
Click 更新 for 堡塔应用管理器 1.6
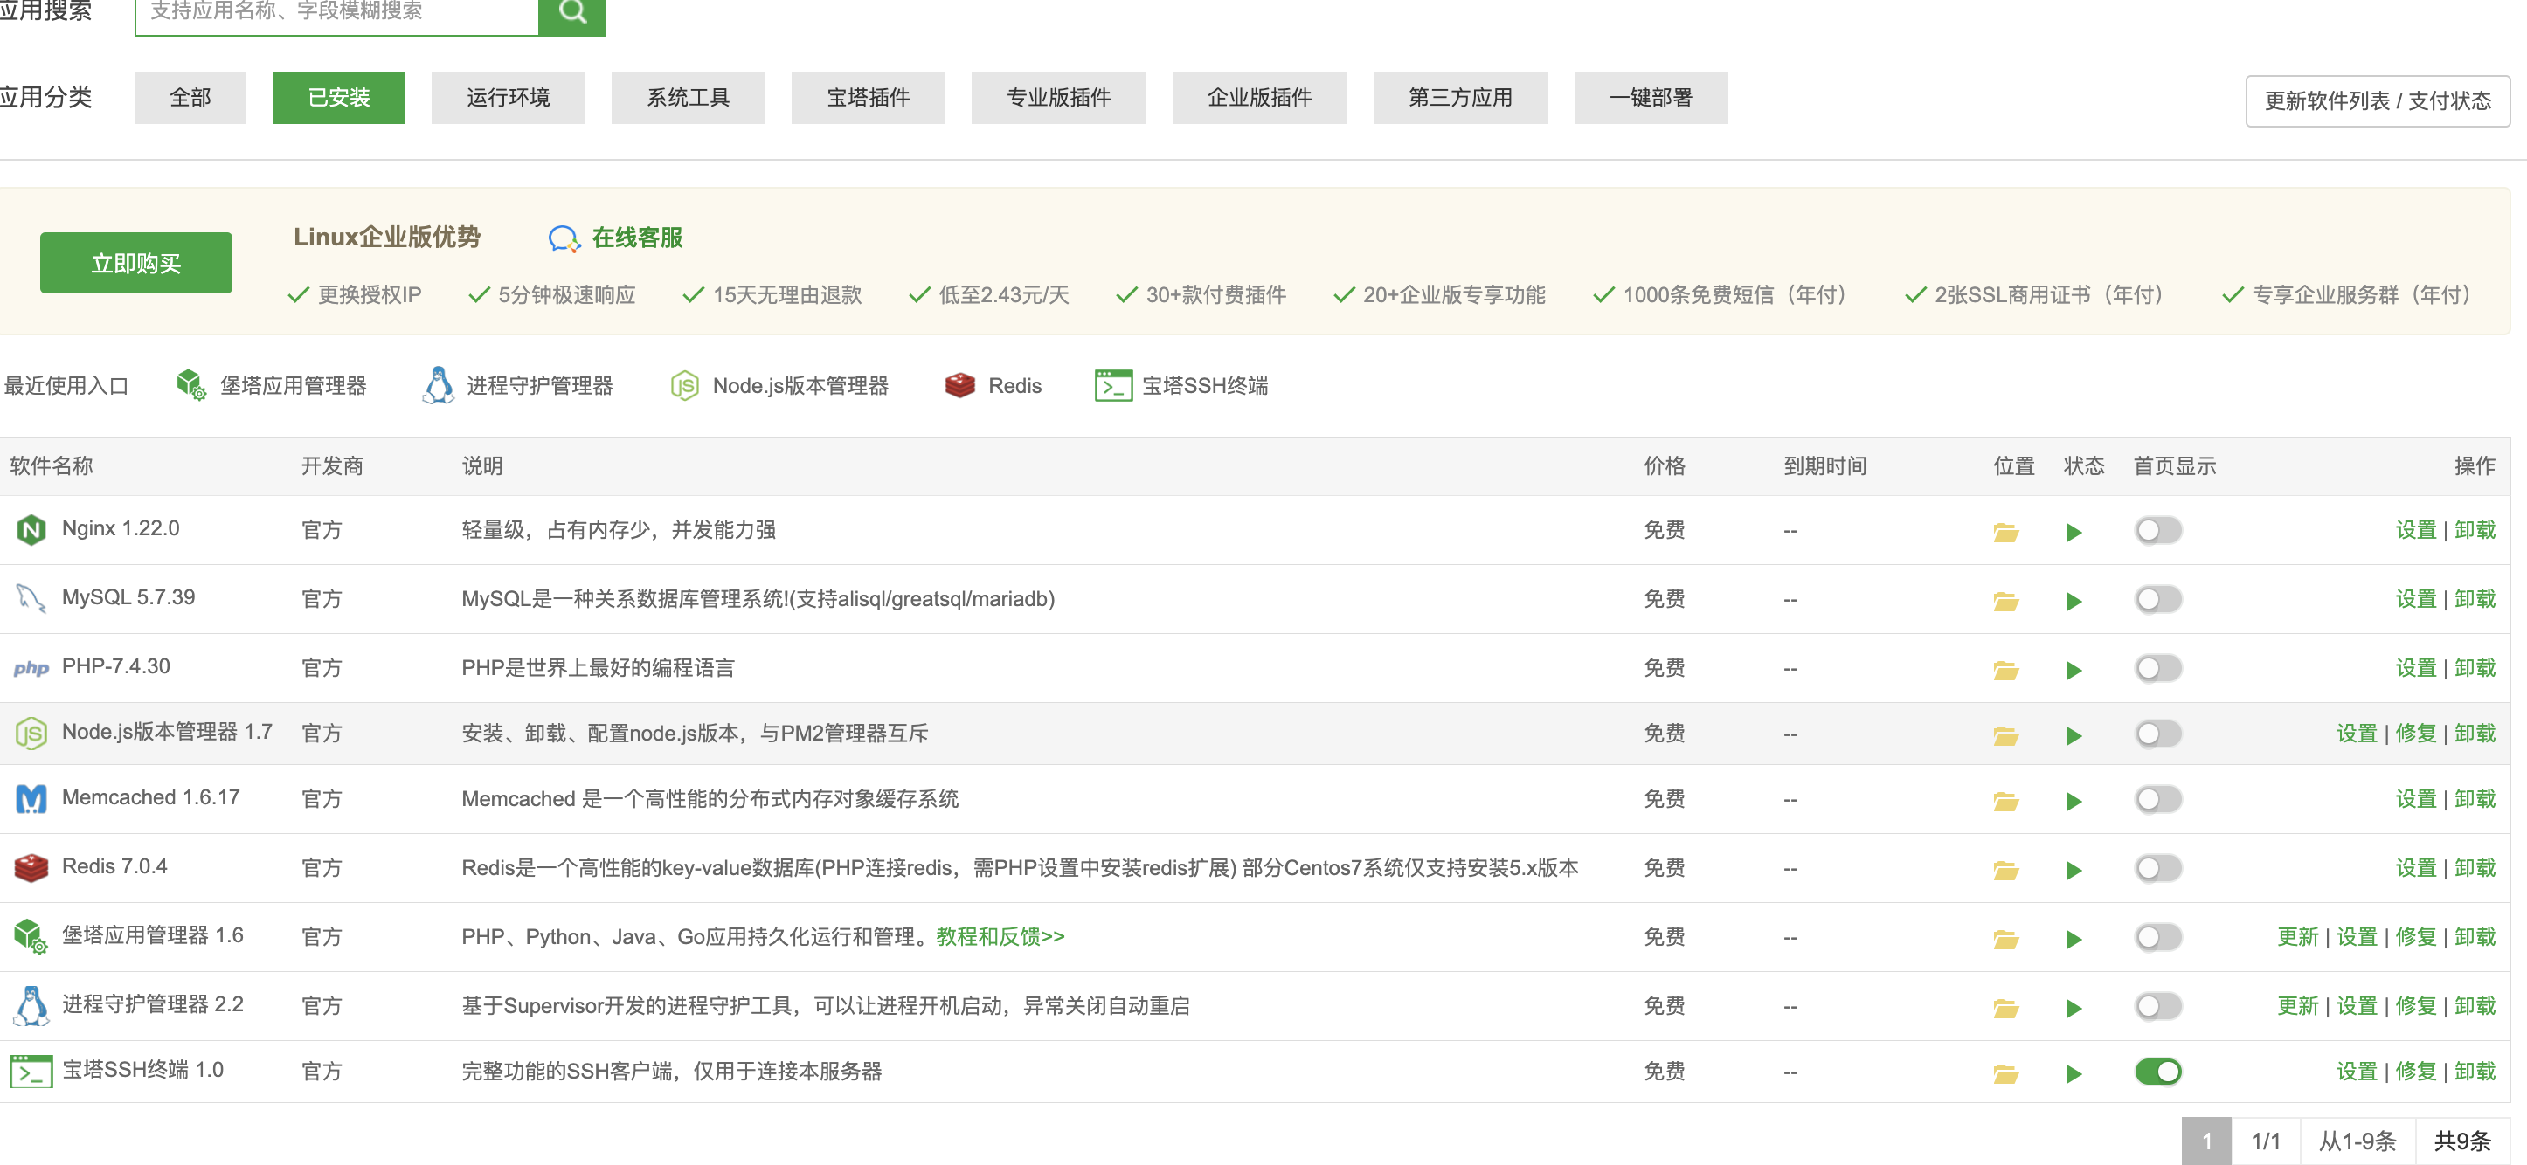[2297, 936]
